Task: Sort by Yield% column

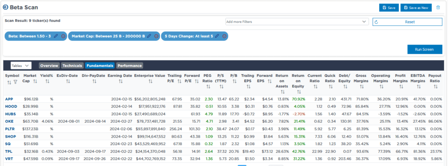Action: tap(47, 81)
